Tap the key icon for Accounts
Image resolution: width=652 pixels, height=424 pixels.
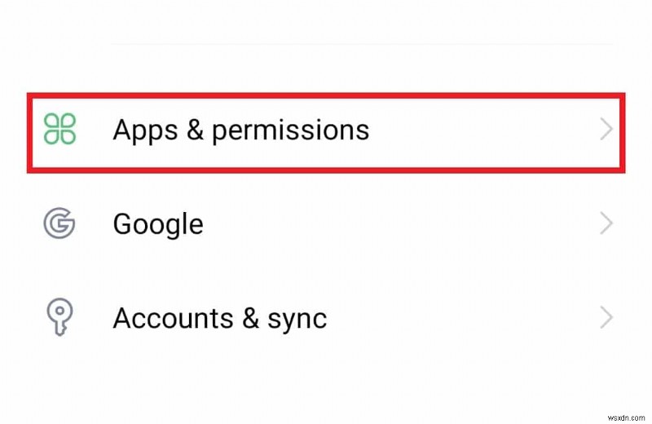59,317
